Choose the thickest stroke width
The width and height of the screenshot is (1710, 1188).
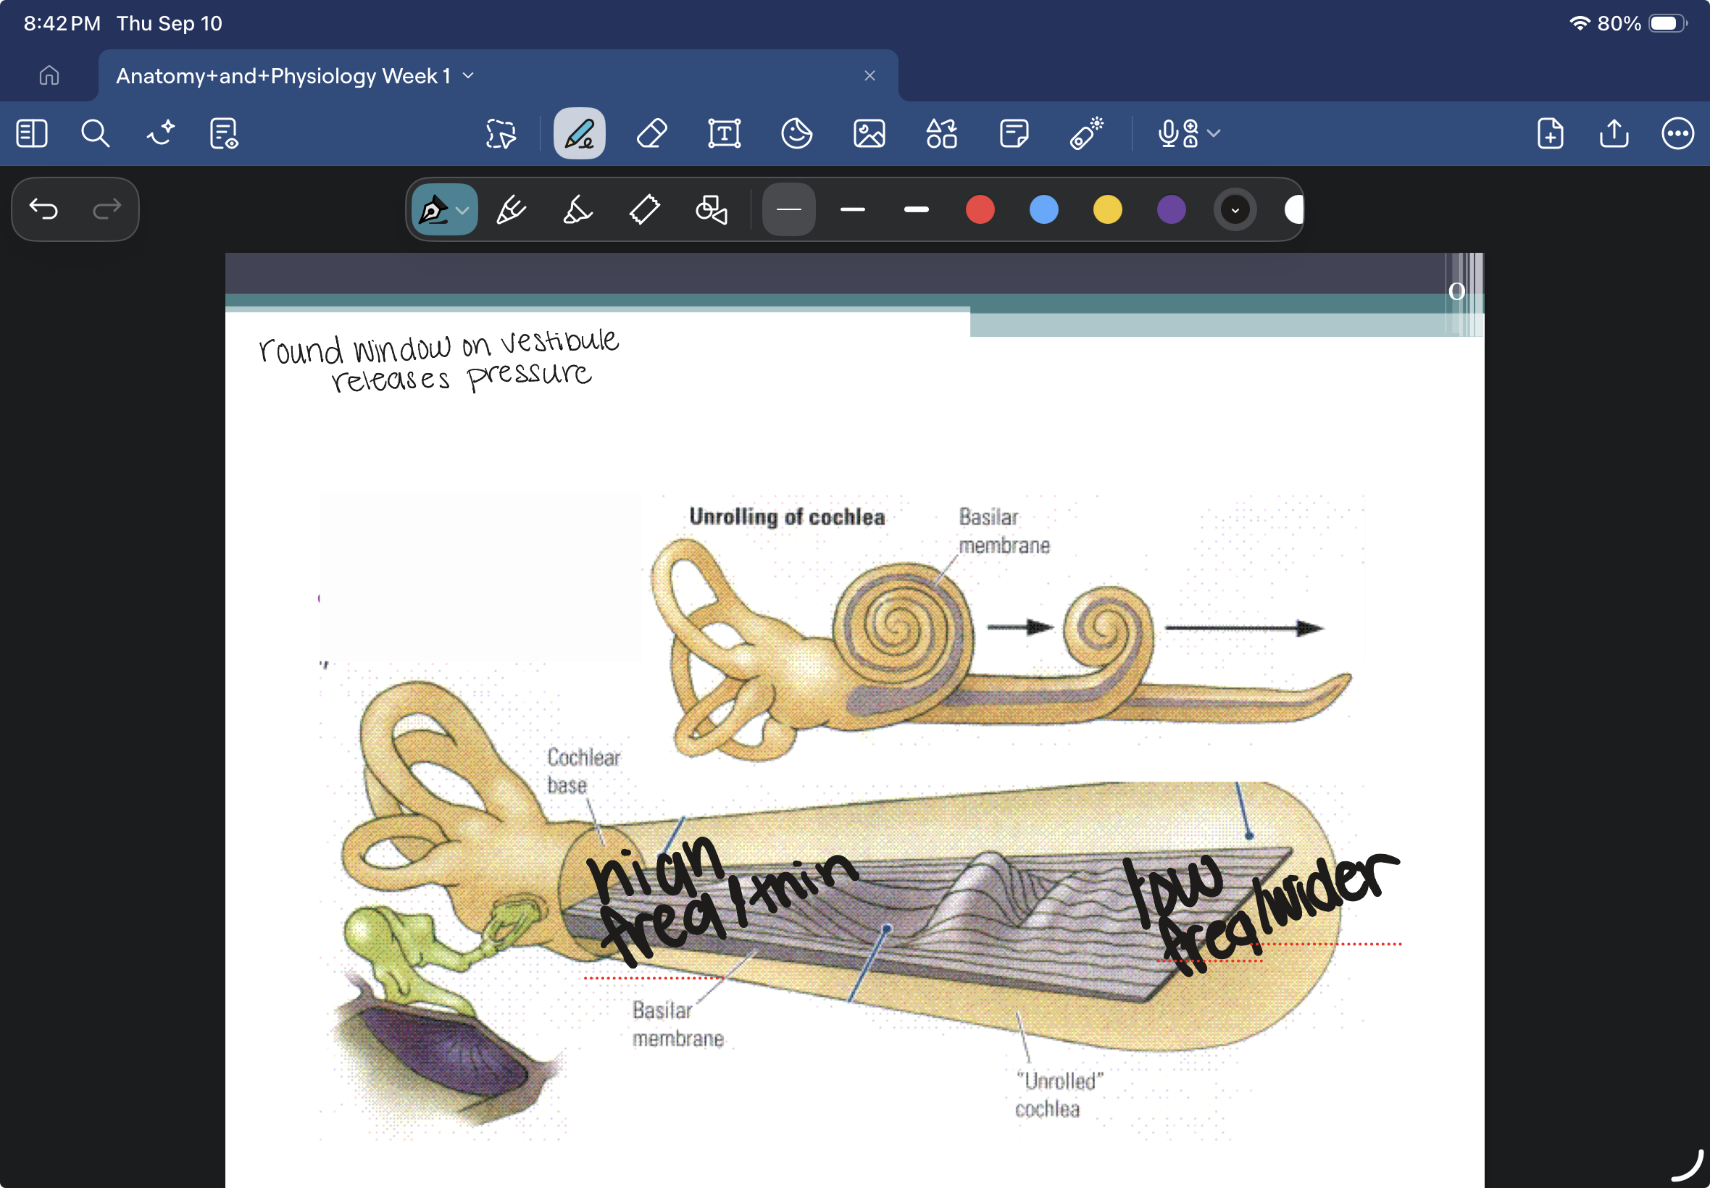917,210
